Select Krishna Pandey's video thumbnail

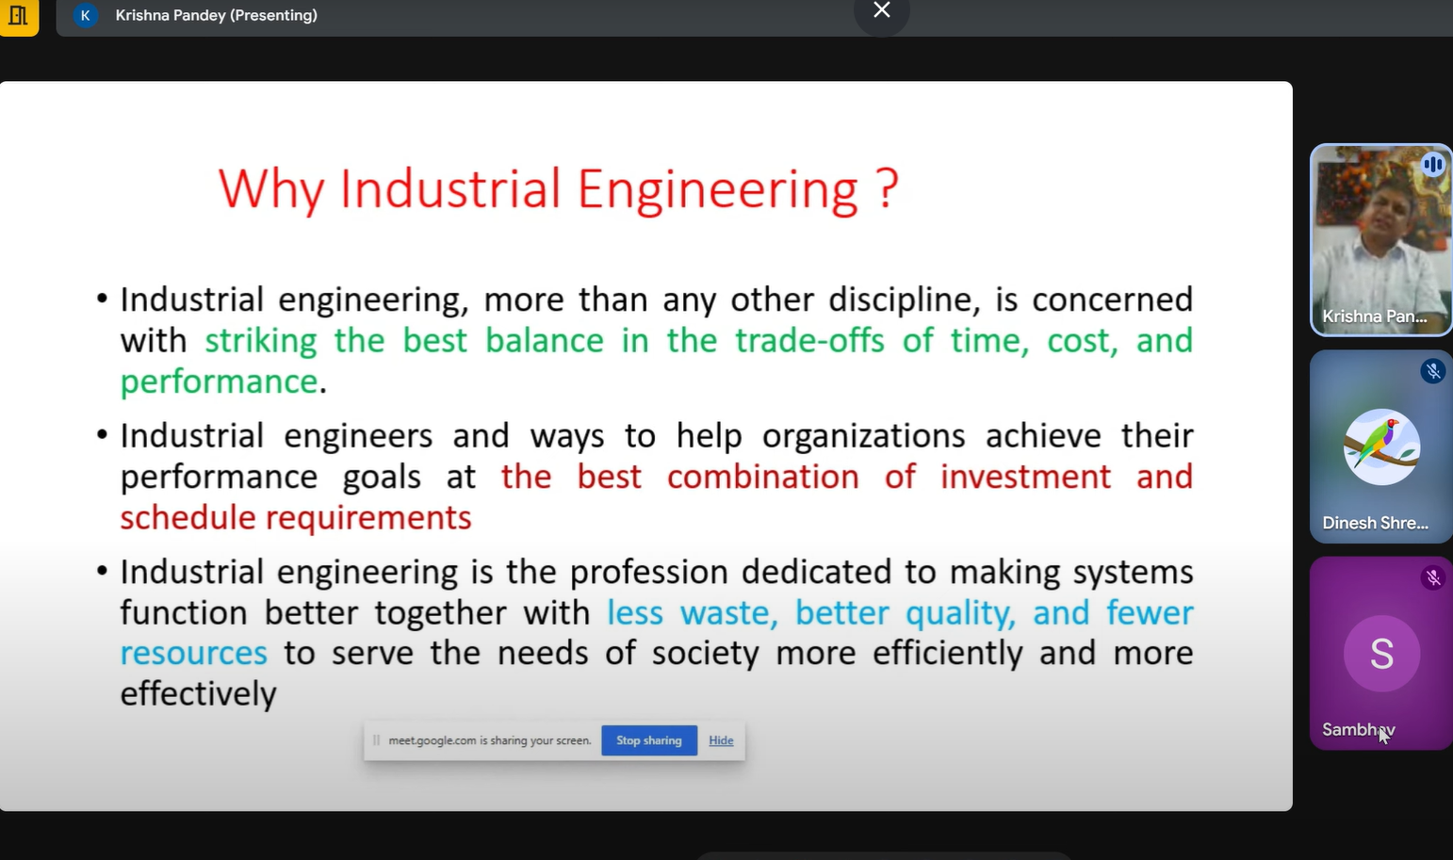[x=1380, y=240]
